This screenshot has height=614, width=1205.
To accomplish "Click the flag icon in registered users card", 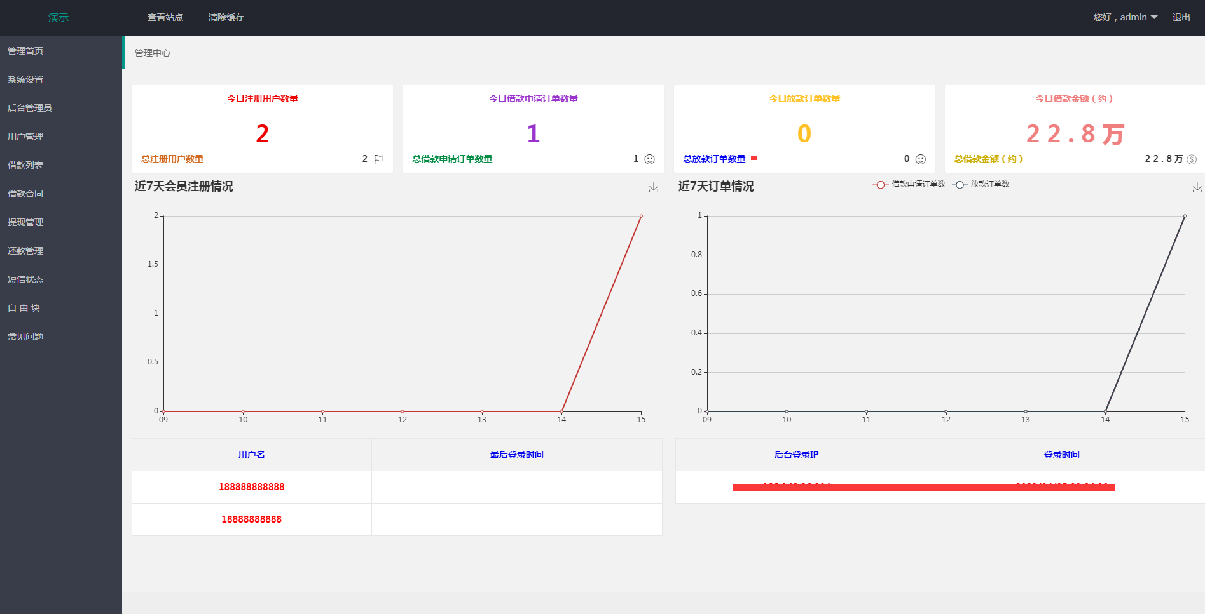I will [378, 159].
